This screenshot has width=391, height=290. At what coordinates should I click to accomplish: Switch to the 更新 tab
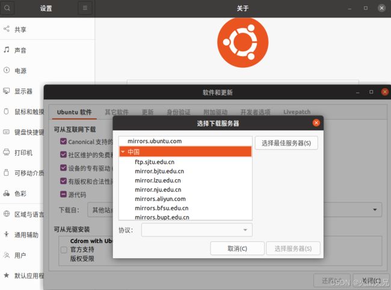point(147,113)
